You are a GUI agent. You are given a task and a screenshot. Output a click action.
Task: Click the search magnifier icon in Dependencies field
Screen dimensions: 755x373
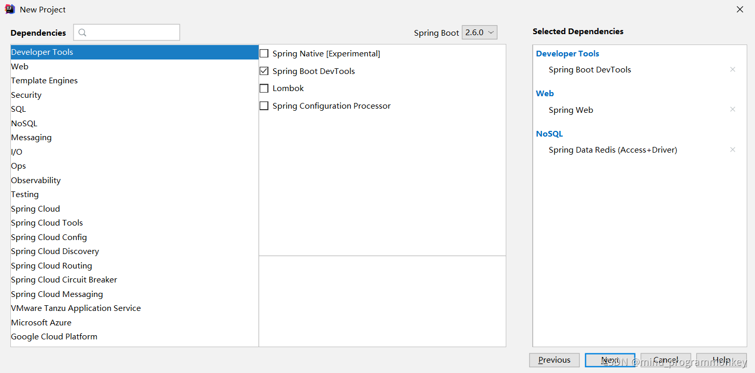pos(82,33)
